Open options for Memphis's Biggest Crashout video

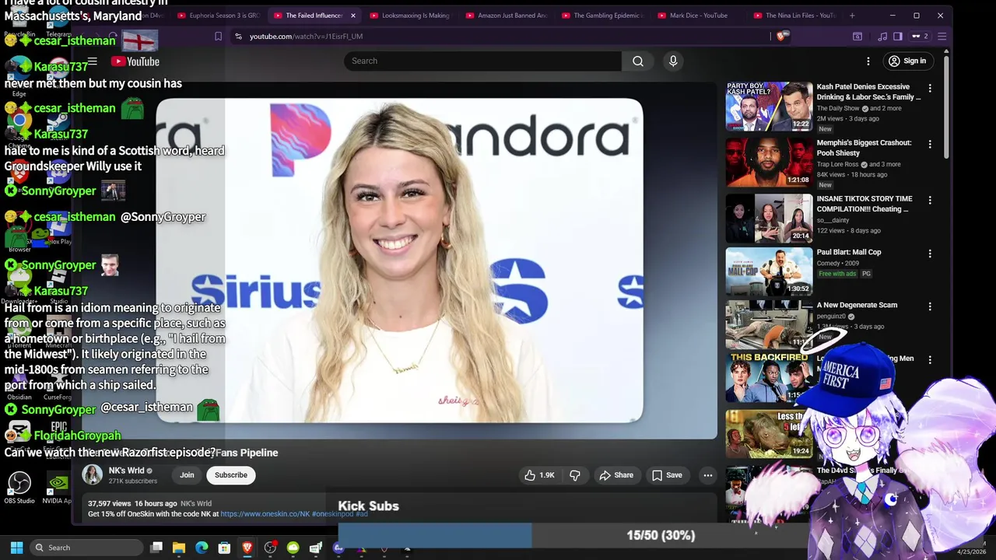pyautogui.click(x=930, y=145)
